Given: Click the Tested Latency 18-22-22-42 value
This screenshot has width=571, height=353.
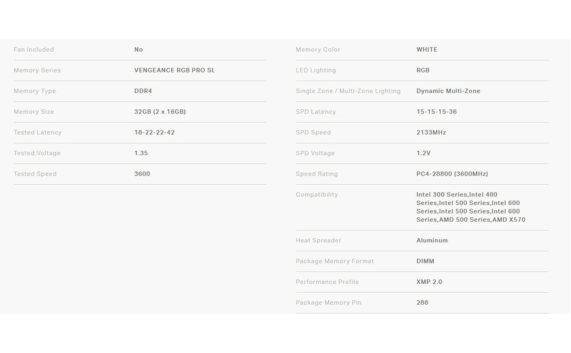Looking at the screenshot, I should (x=154, y=132).
